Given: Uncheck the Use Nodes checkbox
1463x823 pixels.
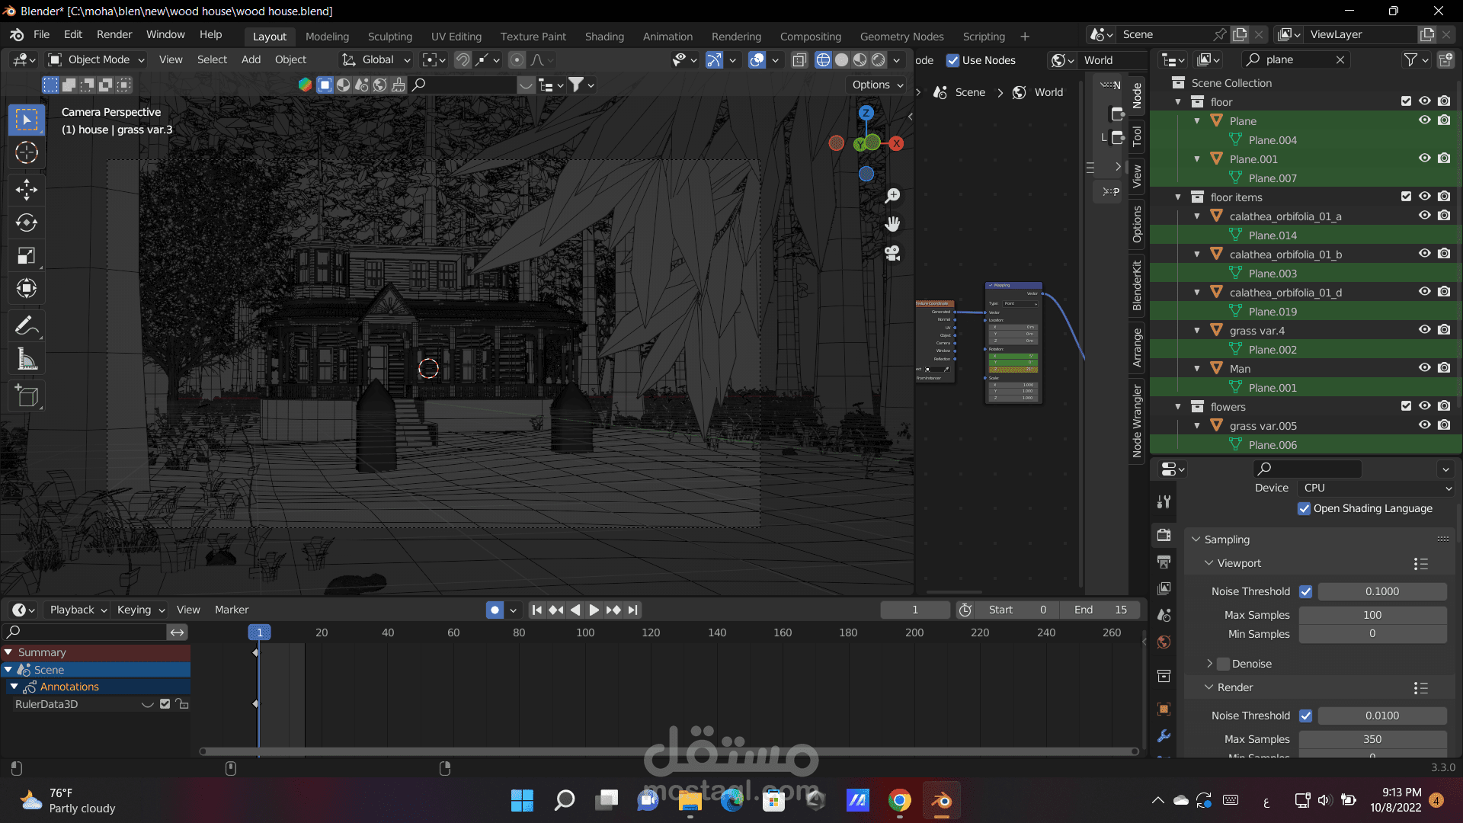Looking at the screenshot, I should click(x=952, y=60).
